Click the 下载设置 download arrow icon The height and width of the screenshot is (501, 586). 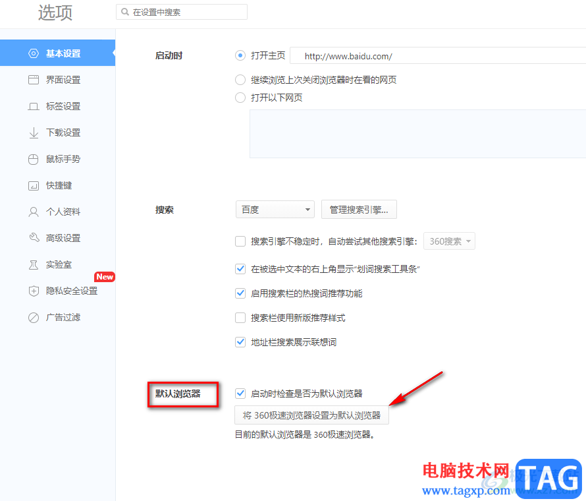34,133
